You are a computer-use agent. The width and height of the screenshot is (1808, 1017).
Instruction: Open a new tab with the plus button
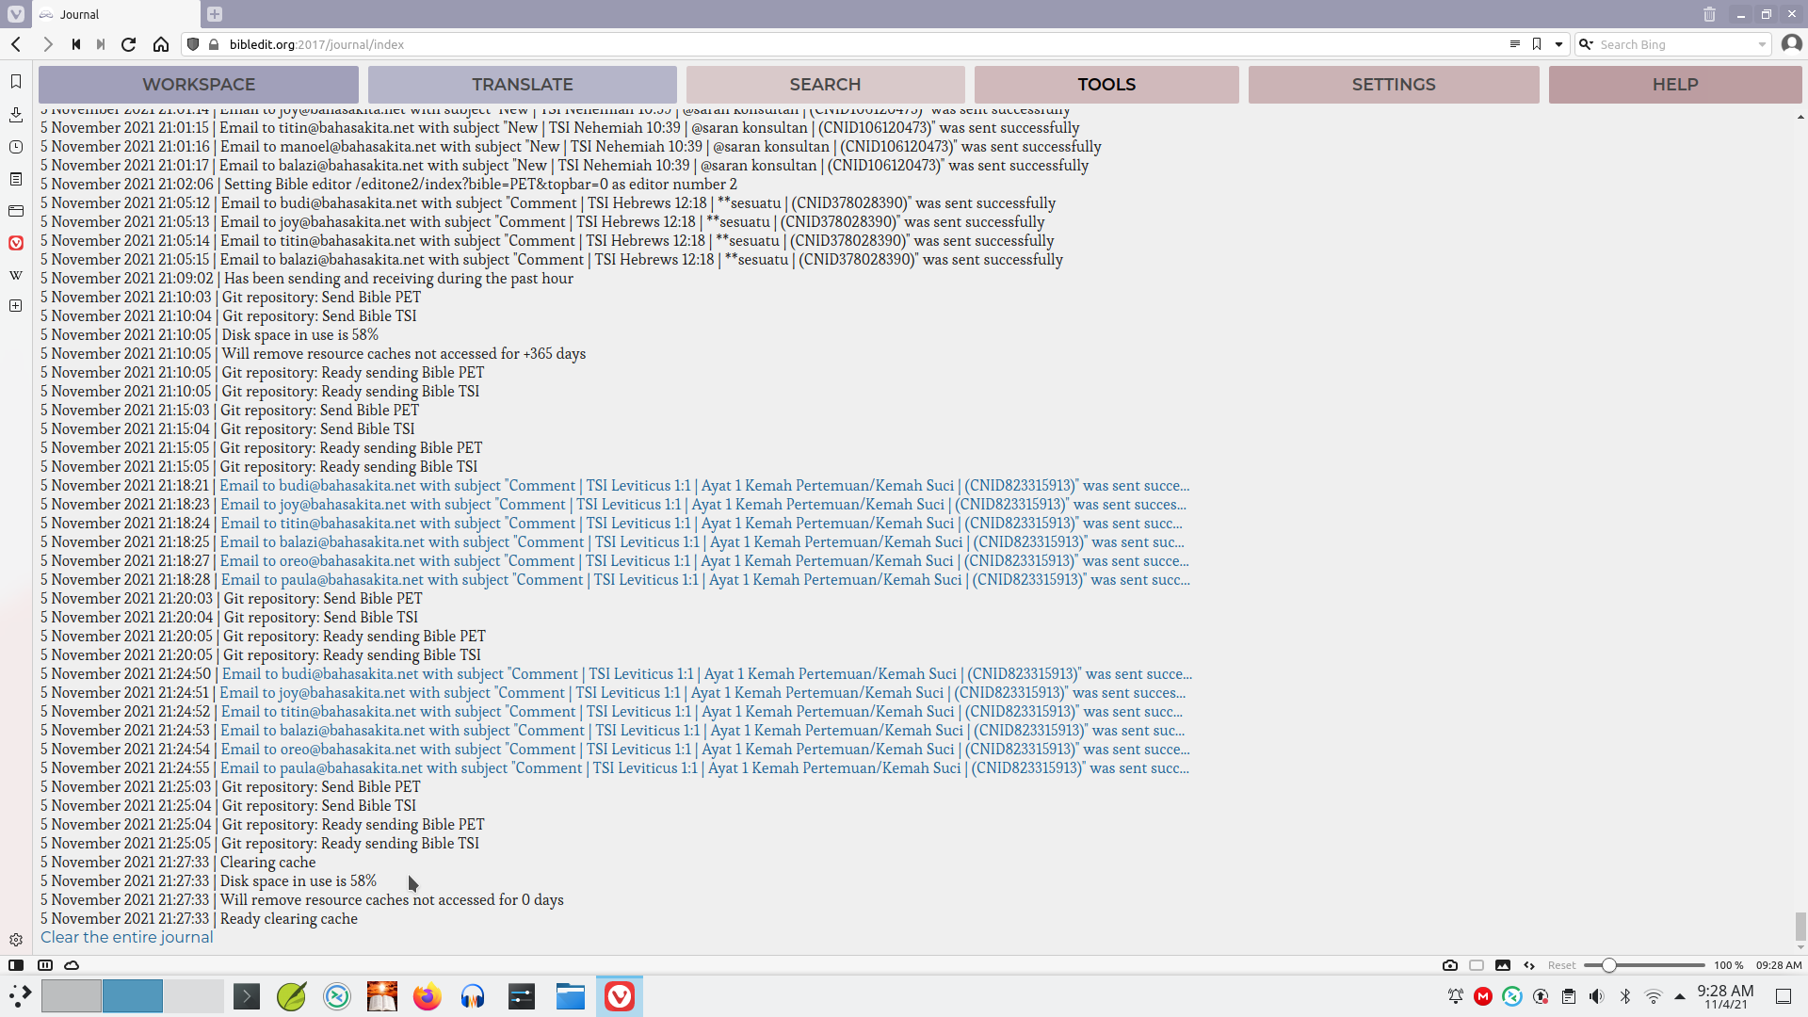coord(215,14)
